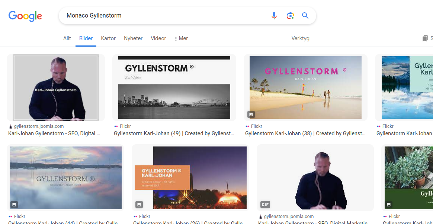Click image badge icon on harbor thumbnail

[x=15, y=205]
